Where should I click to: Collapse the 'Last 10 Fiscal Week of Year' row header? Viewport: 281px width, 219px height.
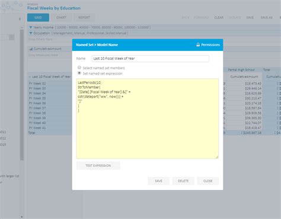pos(30,77)
